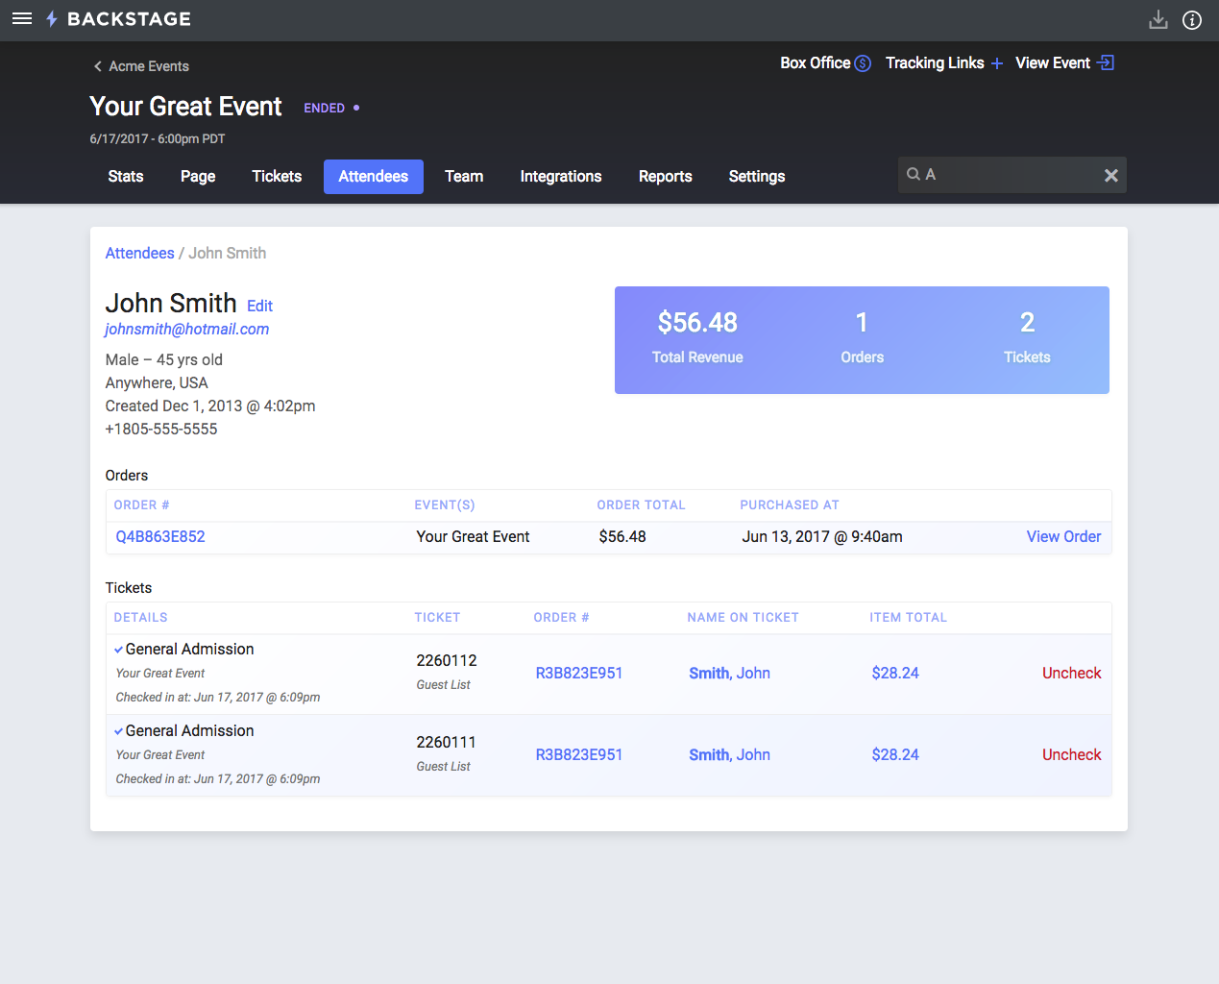Click the ORDER TOTAL column header
The width and height of the screenshot is (1219, 984).
[641, 505]
